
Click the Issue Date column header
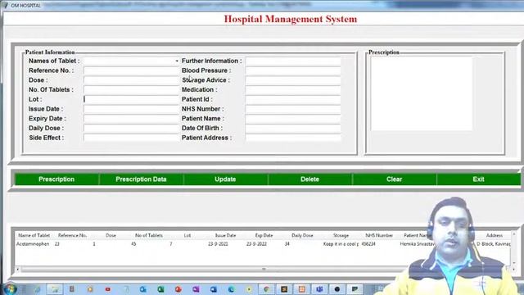226,235
